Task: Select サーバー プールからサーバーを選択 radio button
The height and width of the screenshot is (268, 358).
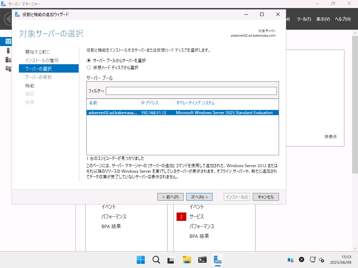Action: click(x=89, y=60)
